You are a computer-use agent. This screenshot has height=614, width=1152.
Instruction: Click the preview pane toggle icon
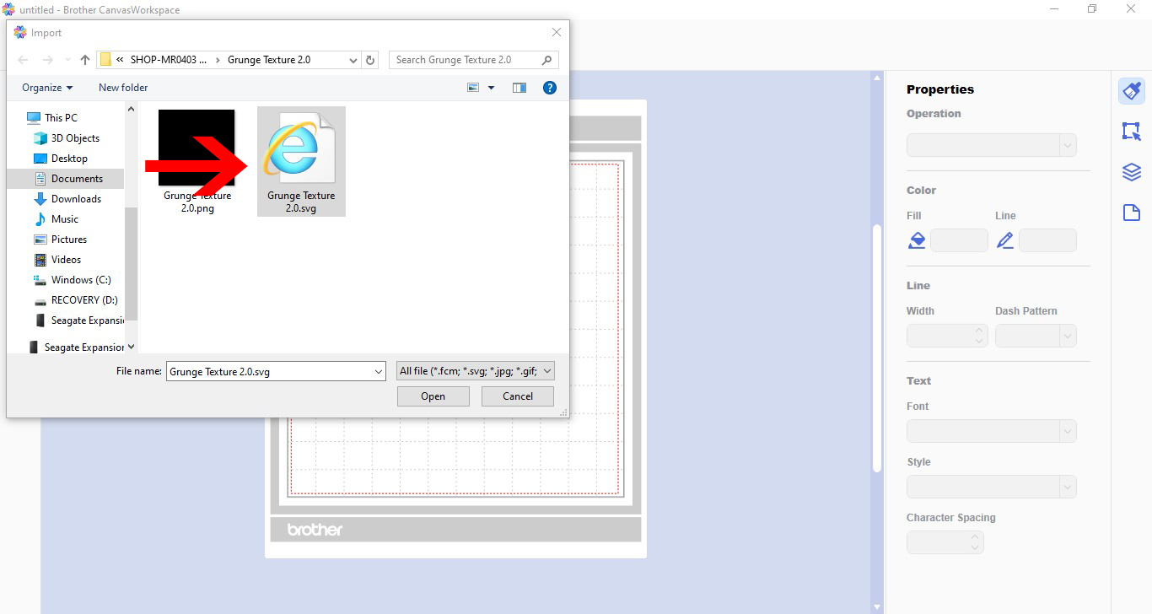519,87
